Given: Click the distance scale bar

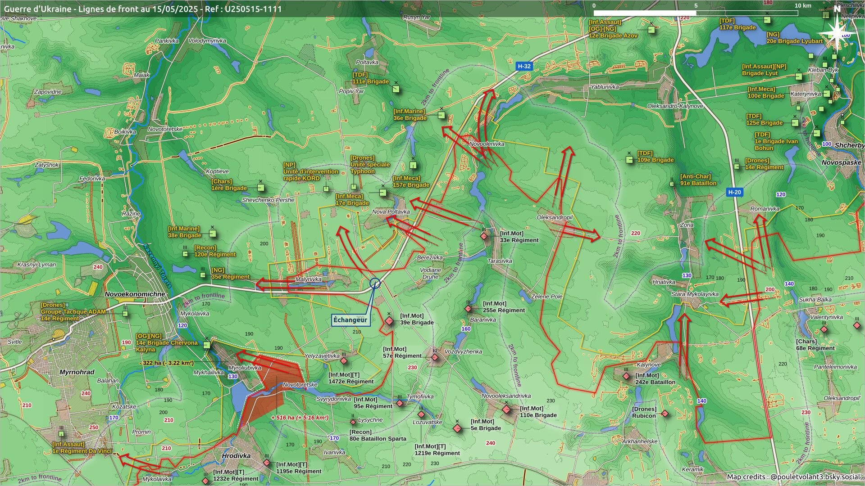Looking at the screenshot, I should [x=696, y=12].
